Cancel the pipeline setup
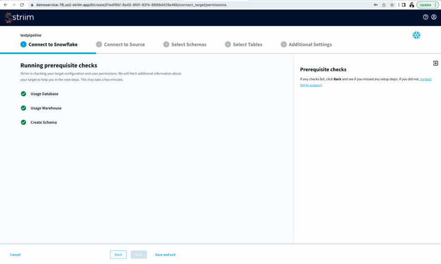Screen dimensions: 441x264 pos(15,255)
